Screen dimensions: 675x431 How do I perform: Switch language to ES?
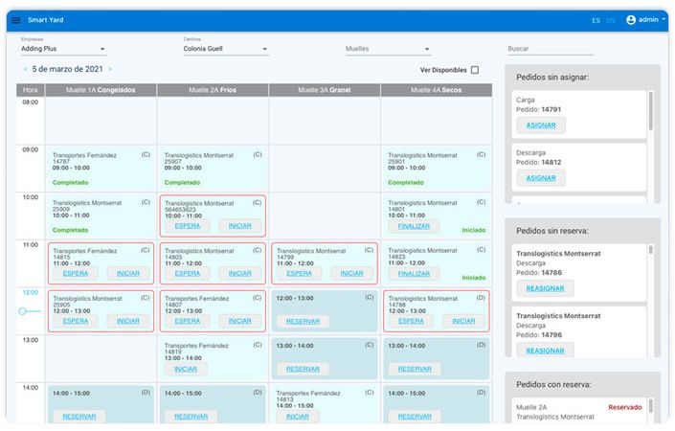pyautogui.click(x=596, y=20)
